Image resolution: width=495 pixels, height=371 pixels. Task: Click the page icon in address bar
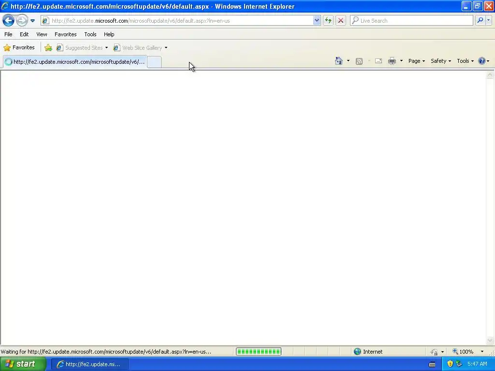[x=46, y=21]
